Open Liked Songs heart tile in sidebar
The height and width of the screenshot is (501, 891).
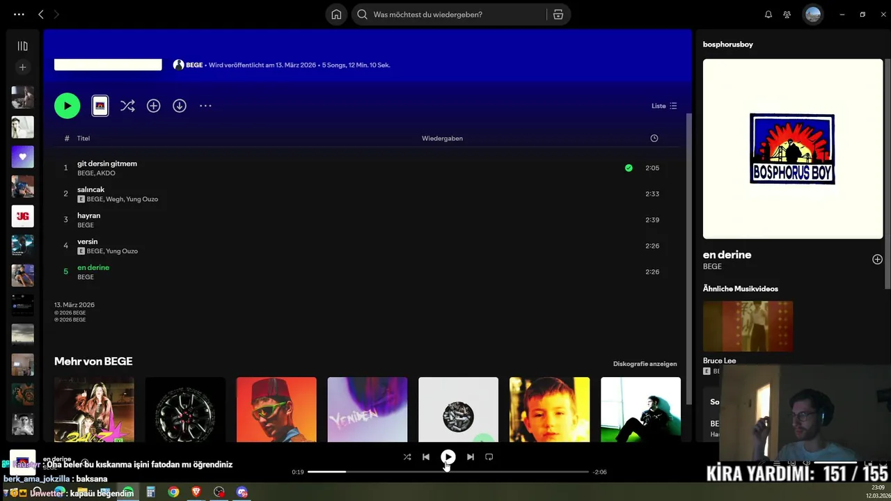(x=22, y=157)
